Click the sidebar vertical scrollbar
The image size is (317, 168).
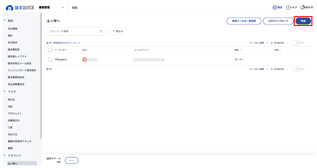point(41,76)
